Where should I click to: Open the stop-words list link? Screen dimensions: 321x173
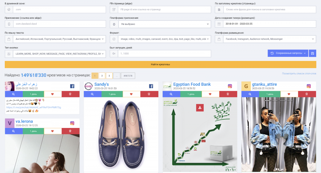pyautogui.click(x=299, y=74)
